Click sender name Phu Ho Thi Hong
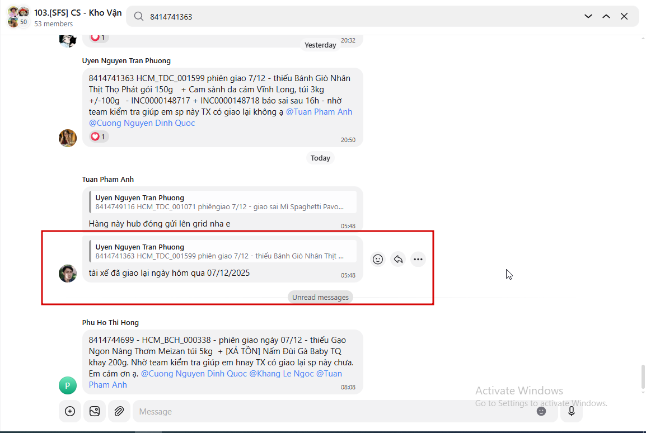Screen dimensions: 646x433 pyautogui.click(x=110, y=323)
